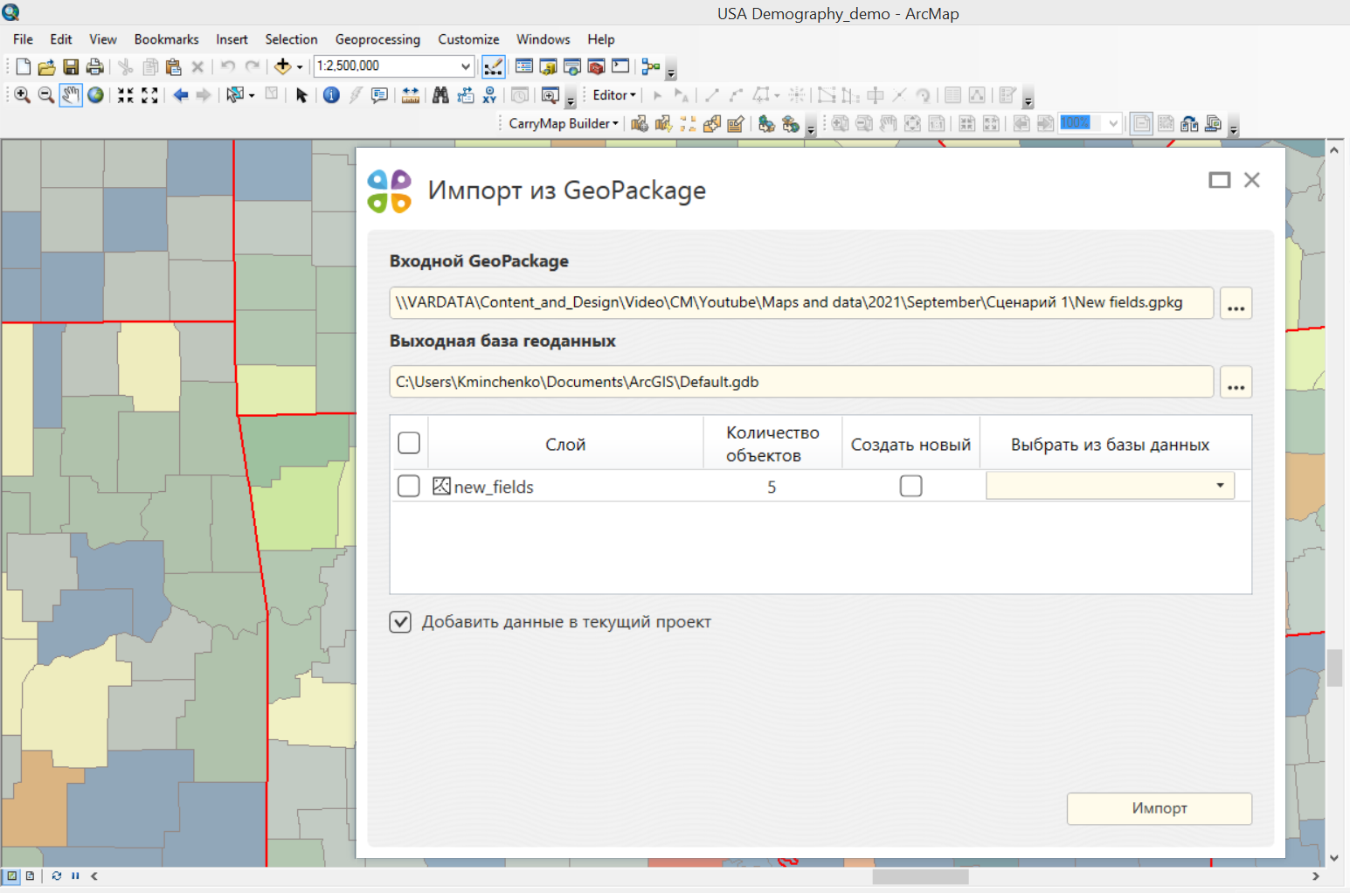Zoom to Full Extent globe

[95, 95]
